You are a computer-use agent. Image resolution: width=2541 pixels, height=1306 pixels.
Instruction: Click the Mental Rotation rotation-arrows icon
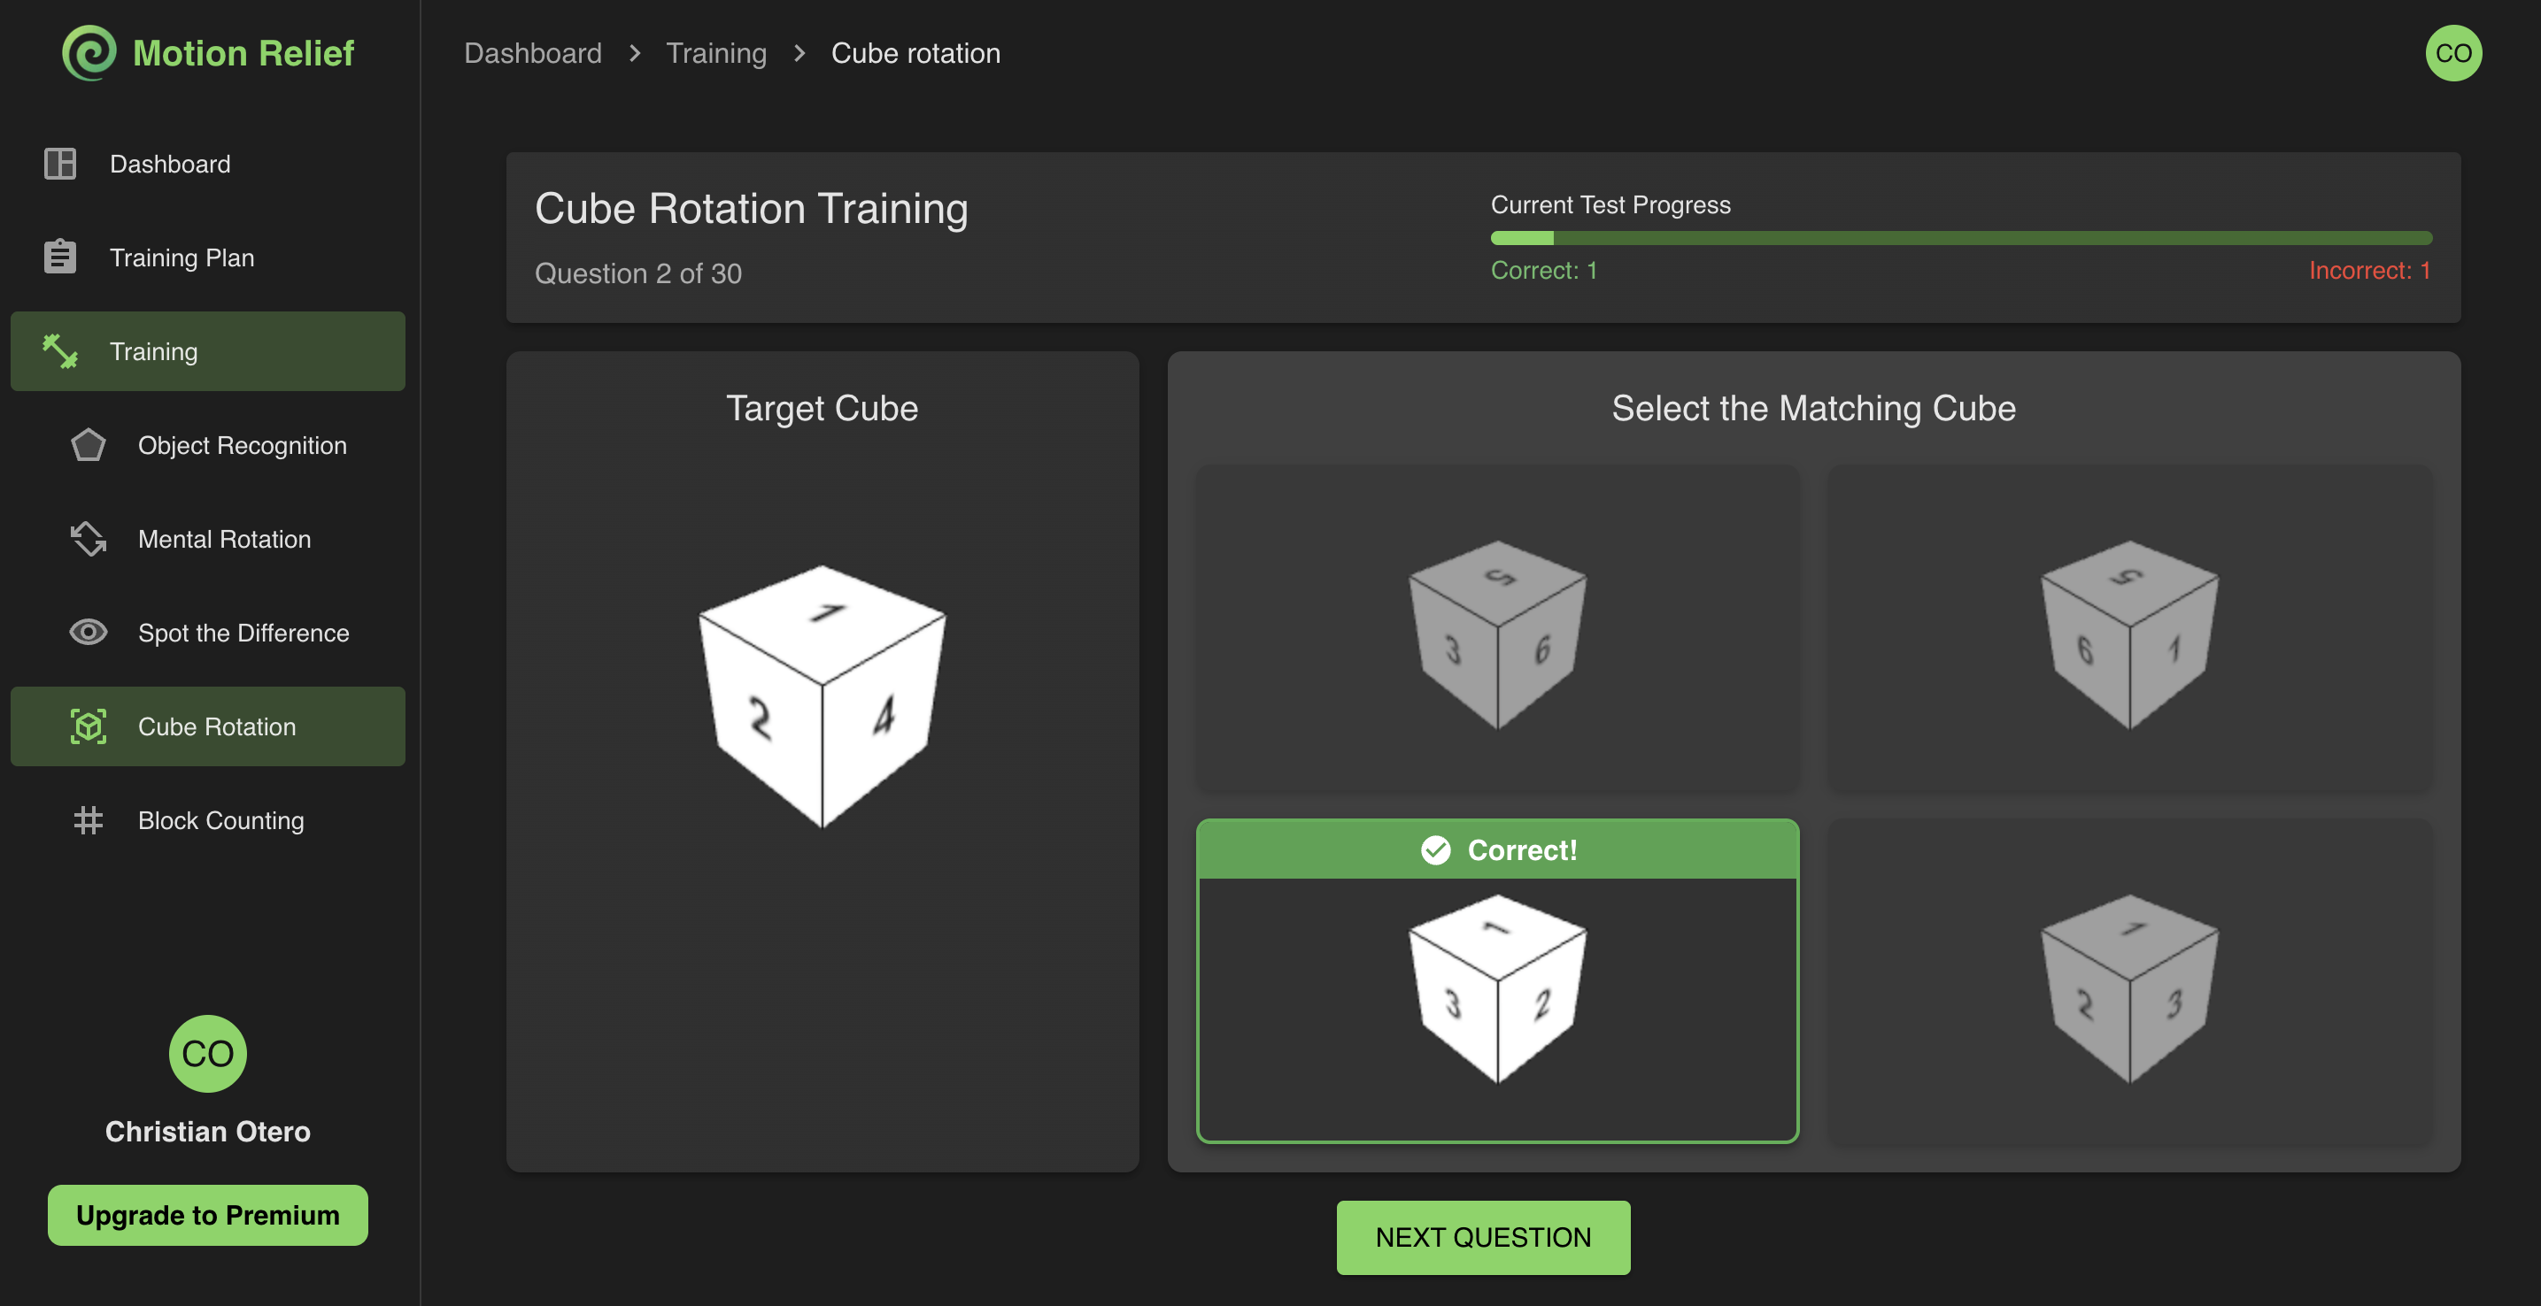pyautogui.click(x=88, y=538)
